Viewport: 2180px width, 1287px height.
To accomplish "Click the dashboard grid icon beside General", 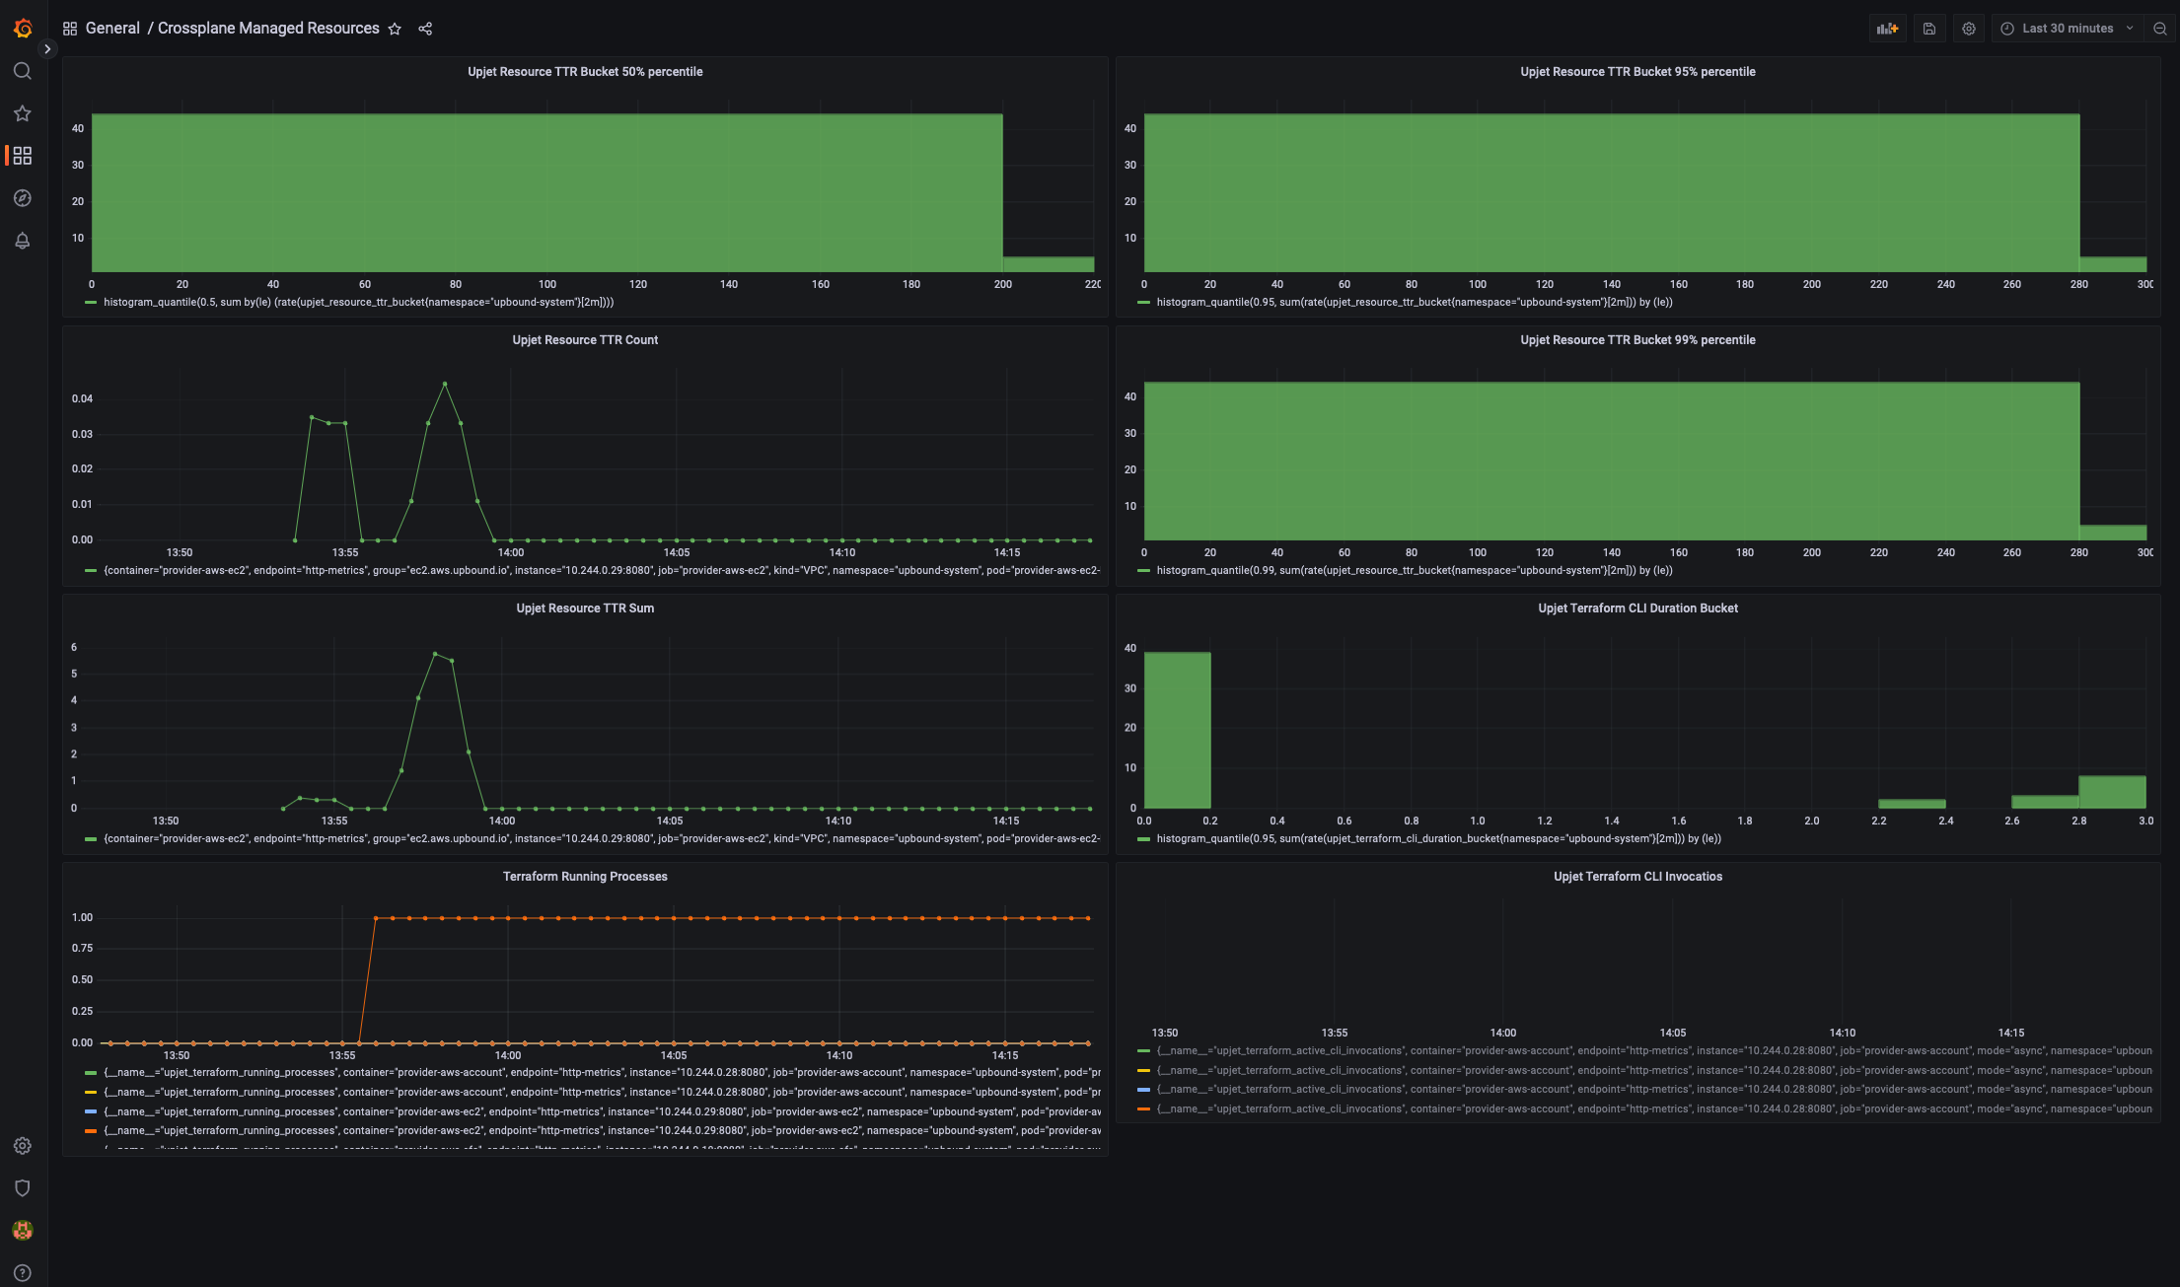I will click(70, 29).
